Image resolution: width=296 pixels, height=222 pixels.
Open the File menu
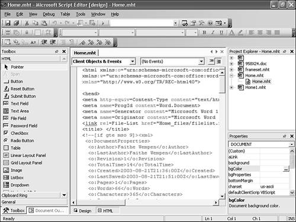coord(8,14)
